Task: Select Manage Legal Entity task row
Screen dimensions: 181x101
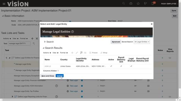Action: click(x=23, y=64)
